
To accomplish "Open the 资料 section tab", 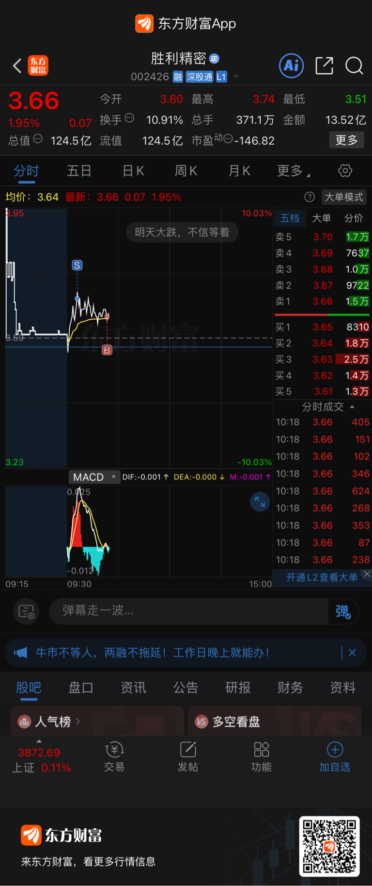I will click(x=342, y=688).
